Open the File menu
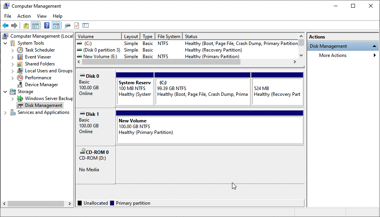This screenshot has height=217, width=380. [x=8, y=16]
